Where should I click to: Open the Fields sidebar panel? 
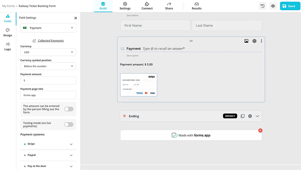(x=8, y=19)
